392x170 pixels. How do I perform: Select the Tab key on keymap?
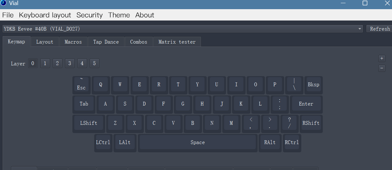84,104
